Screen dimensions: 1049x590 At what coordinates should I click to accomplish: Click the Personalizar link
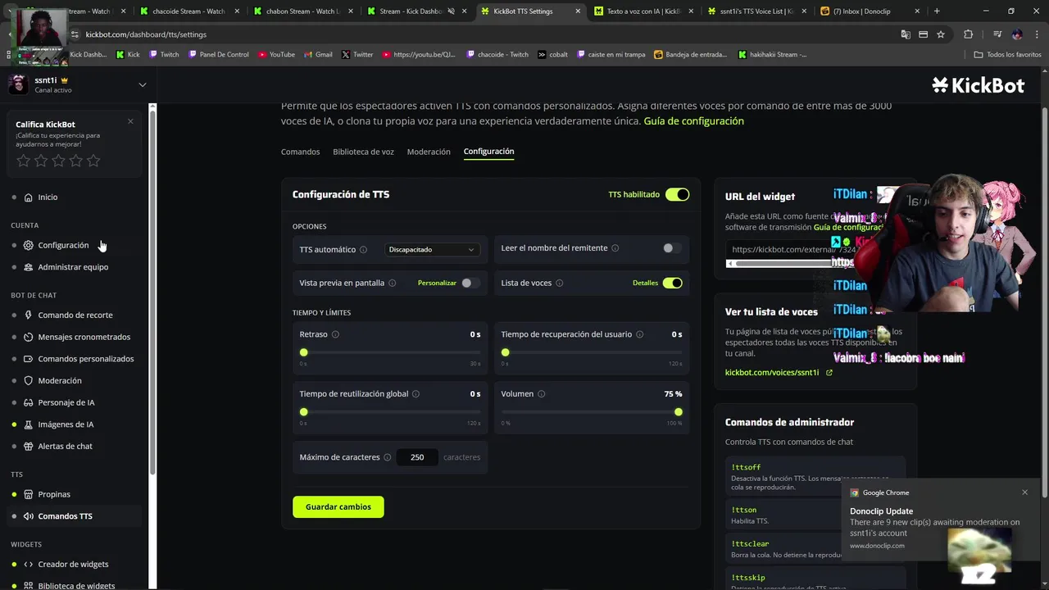(x=437, y=283)
